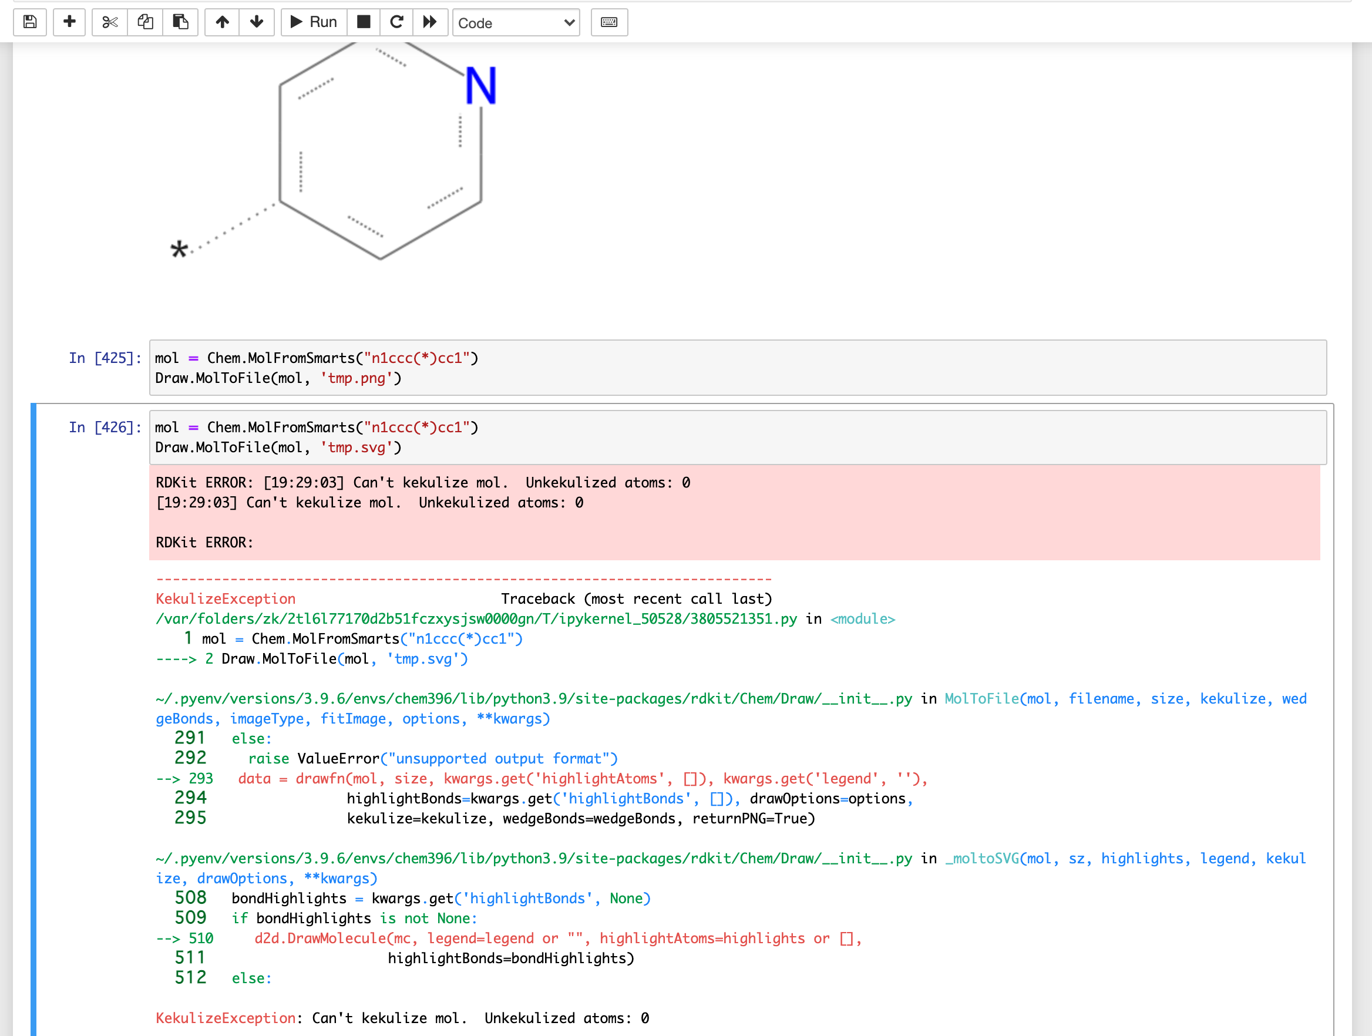
Task: Save the notebook
Action: coord(29,22)
